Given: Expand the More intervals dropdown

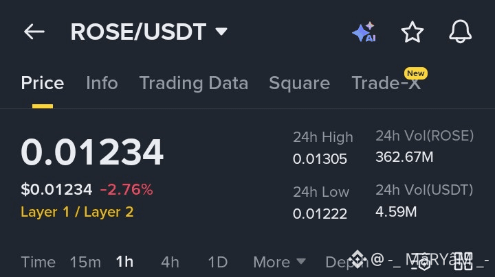Looking at the screenshot, I should point(278,262).
